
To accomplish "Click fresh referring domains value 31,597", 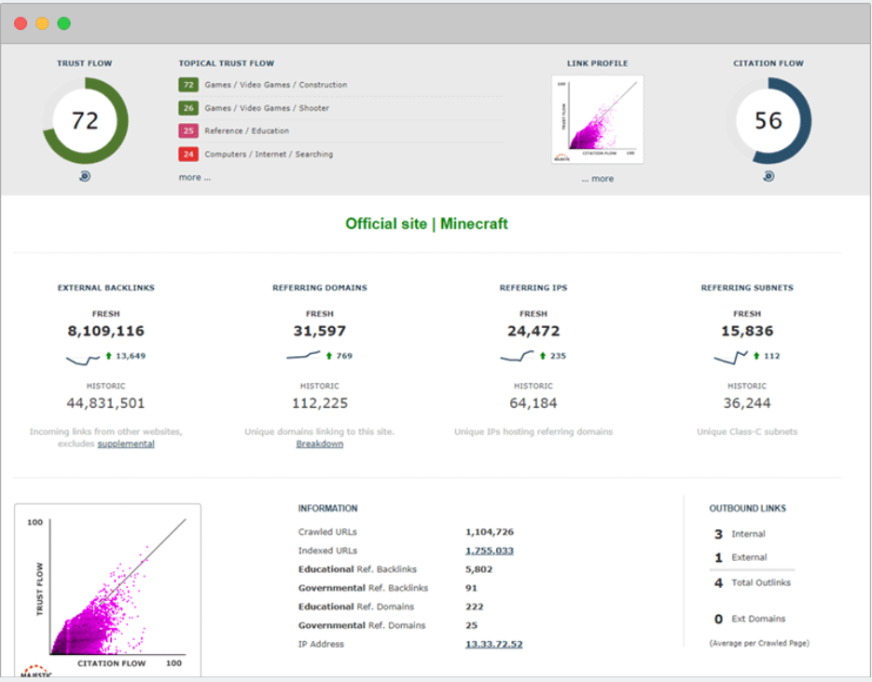I will (x=320, y=331).
